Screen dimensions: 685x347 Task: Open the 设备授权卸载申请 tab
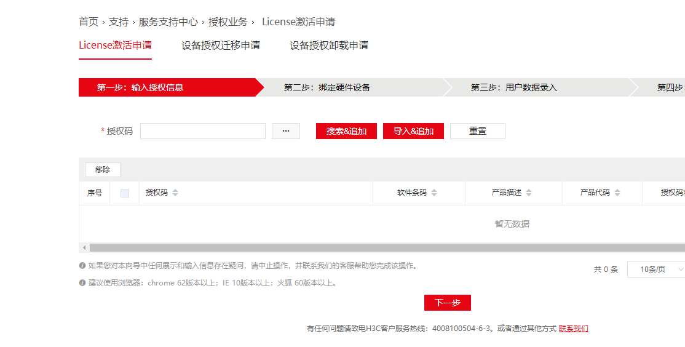tap(329, 46)
